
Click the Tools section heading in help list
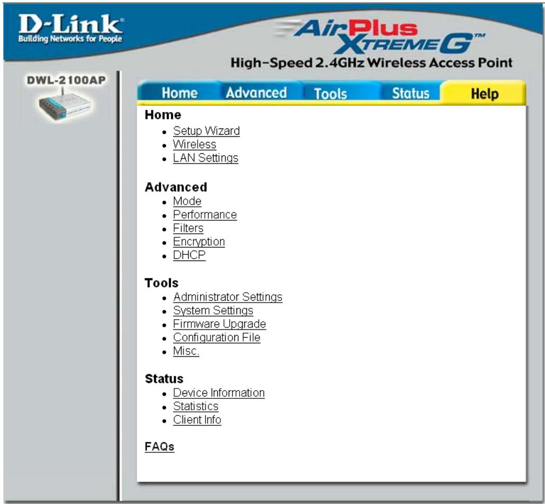pos(162,283)
